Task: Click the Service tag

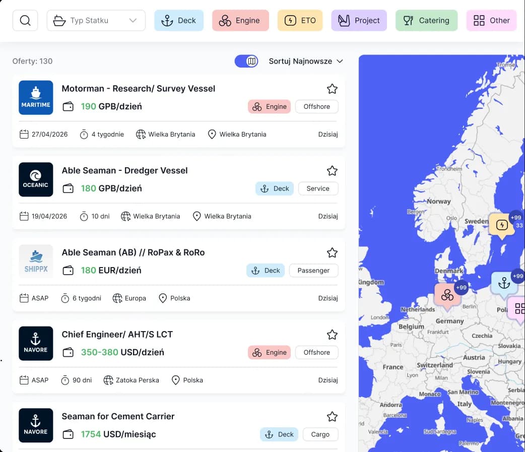Action: [318, 189]
